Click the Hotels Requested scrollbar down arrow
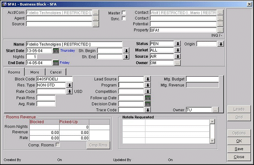This screenshot has height=165, width=254. point(212,141)
